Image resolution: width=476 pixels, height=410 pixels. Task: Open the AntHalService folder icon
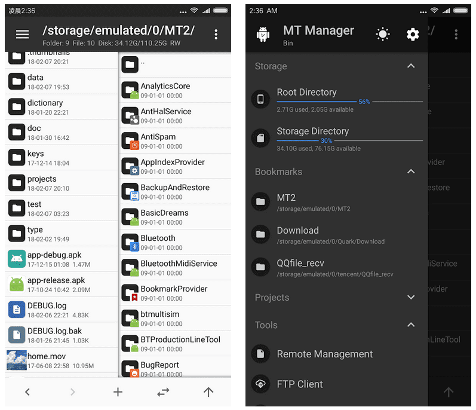(130, 116)
